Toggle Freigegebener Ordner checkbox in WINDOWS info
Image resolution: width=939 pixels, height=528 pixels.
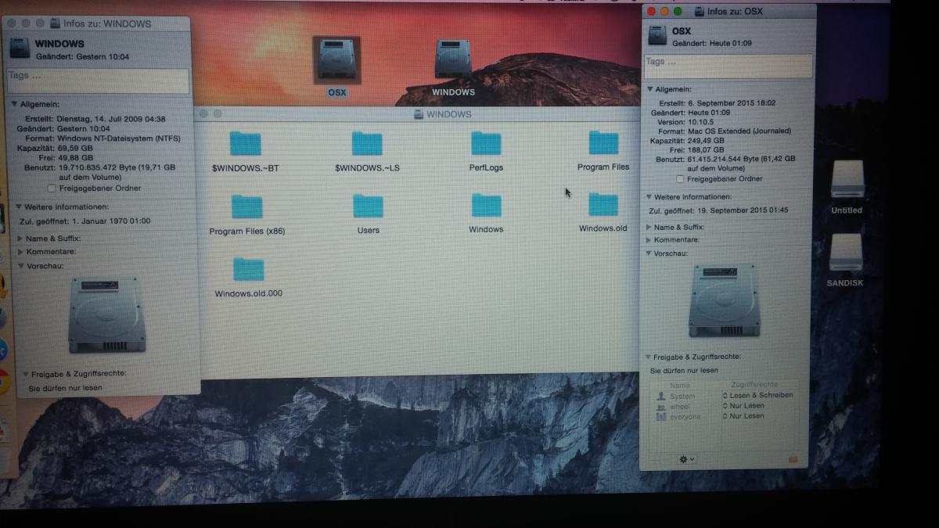52,189
